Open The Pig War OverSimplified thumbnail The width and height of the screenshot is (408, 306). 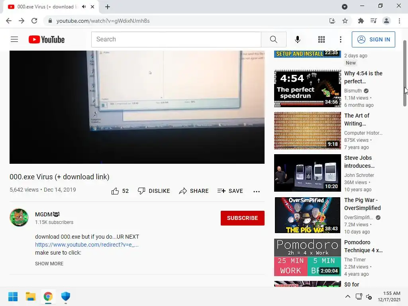point(307,215)
